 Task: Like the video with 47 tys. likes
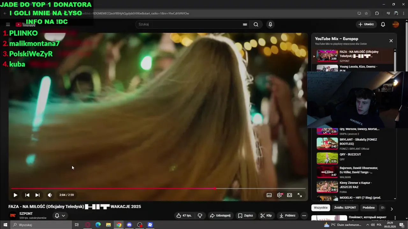tap(184, 216)
